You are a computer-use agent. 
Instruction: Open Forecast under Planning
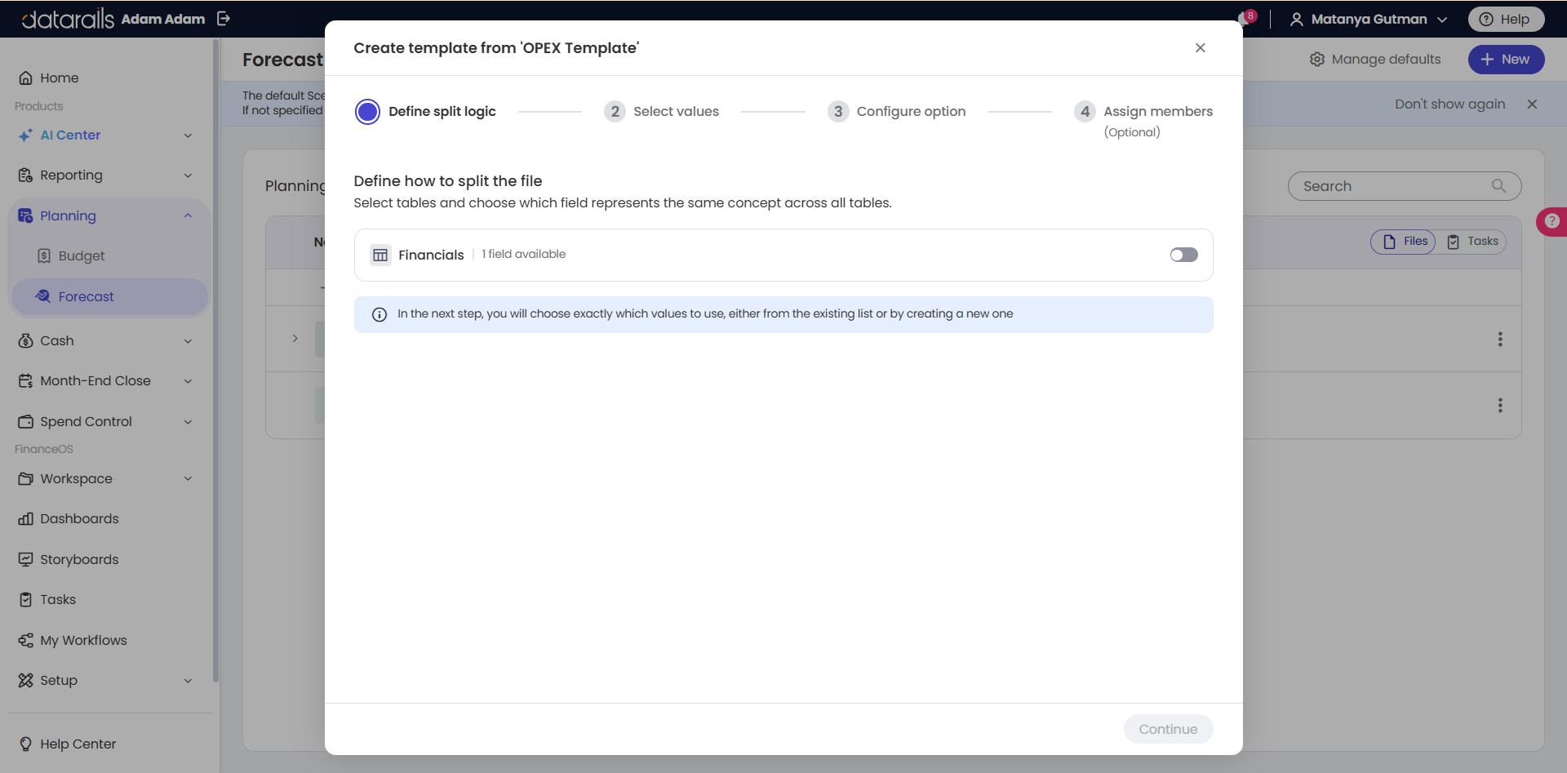point(86,296)
